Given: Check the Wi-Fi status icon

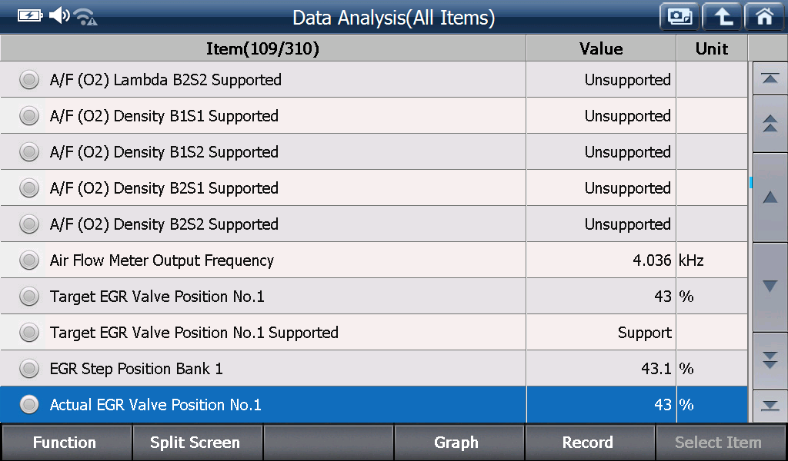Looking at the screenshot, I should (85, 17).
